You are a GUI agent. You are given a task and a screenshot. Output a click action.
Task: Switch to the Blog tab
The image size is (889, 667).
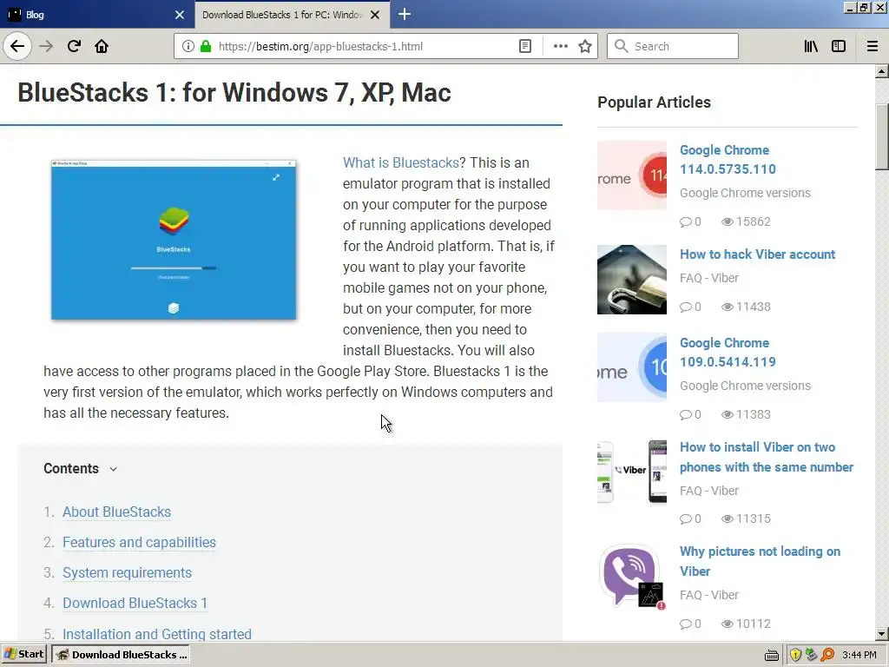pos(96,15)
